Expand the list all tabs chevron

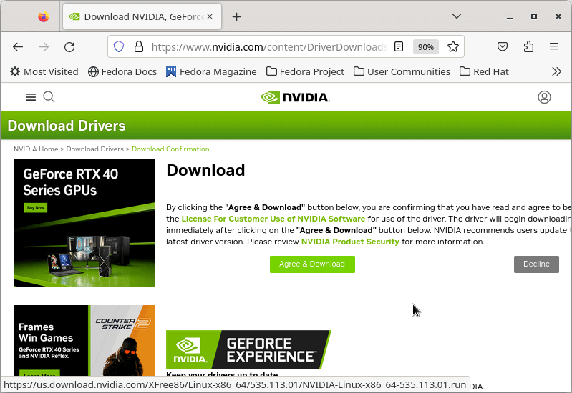pyautogui.click(x=456, y=16)
